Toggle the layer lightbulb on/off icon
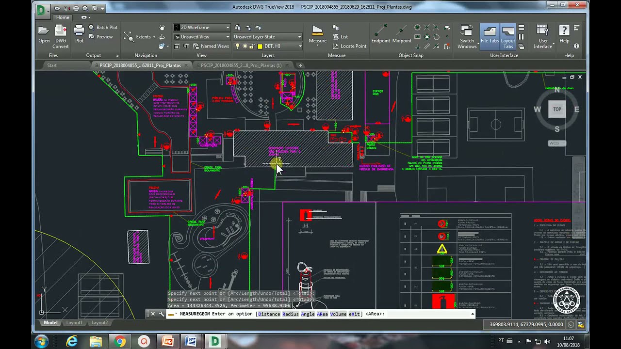Viewport: 621px width, 349px height. (238, 46)
